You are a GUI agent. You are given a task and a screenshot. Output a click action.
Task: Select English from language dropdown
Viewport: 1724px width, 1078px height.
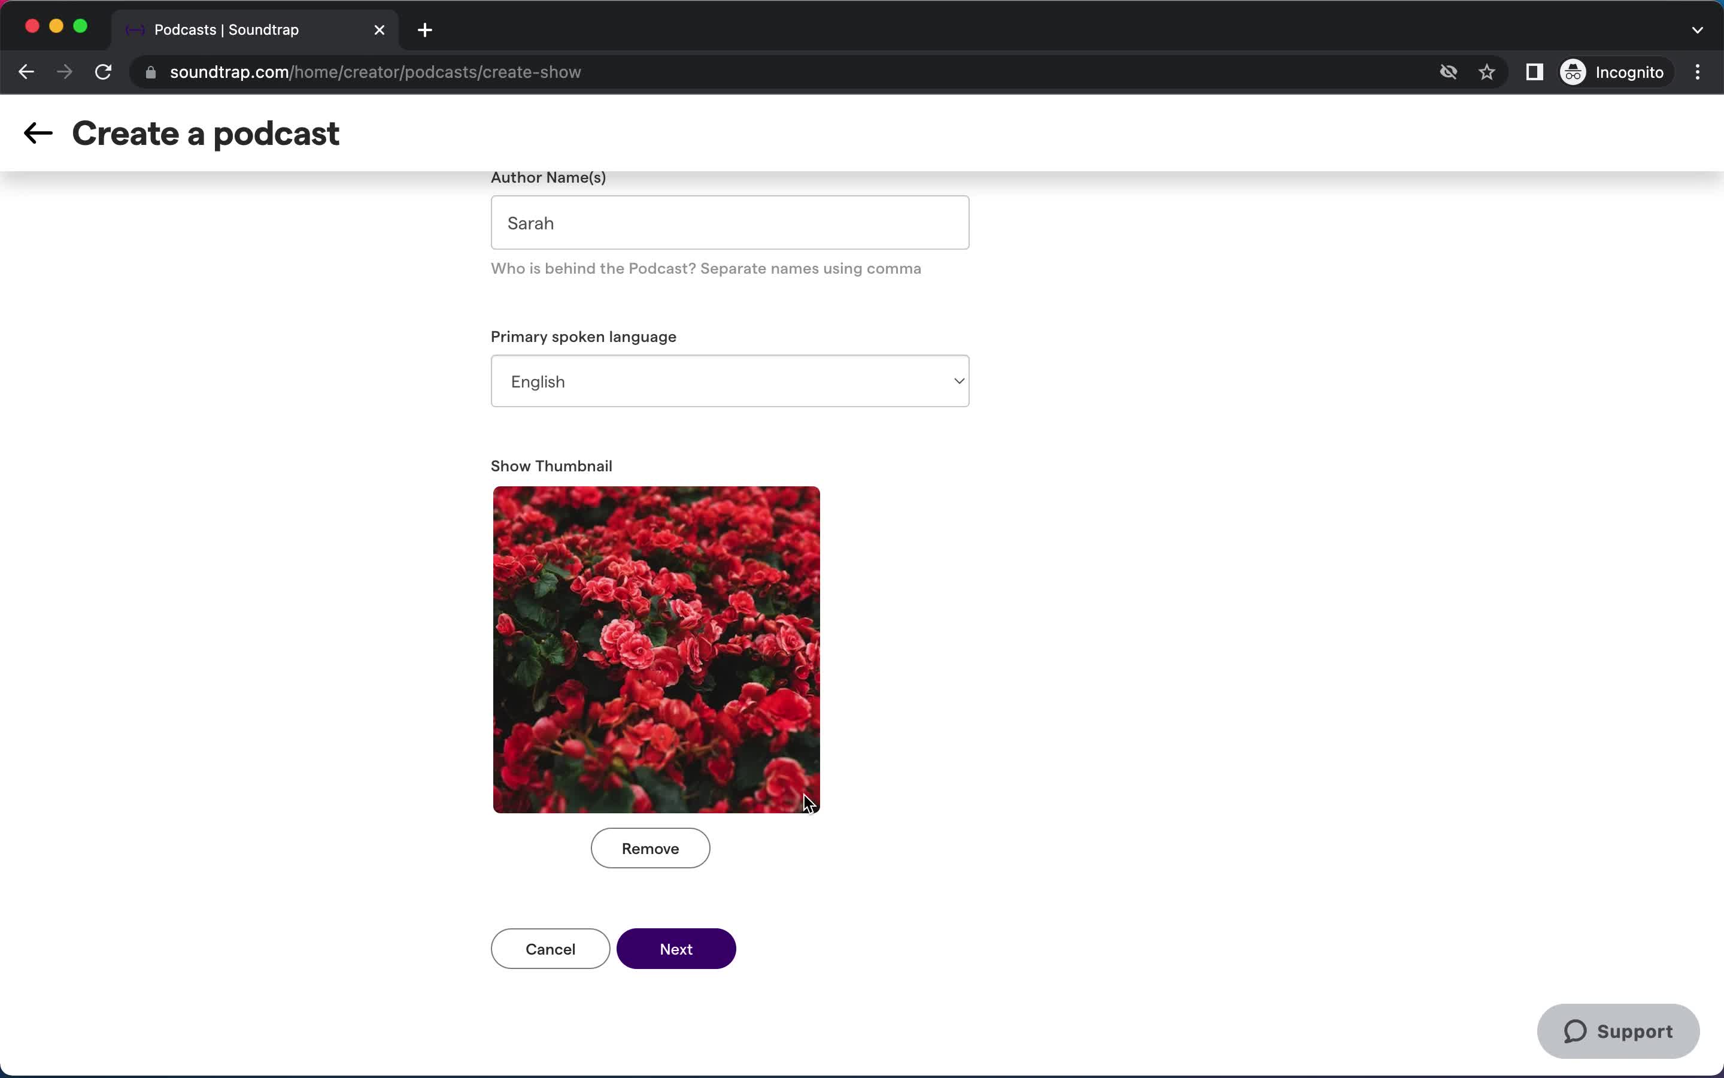(731, 381)
